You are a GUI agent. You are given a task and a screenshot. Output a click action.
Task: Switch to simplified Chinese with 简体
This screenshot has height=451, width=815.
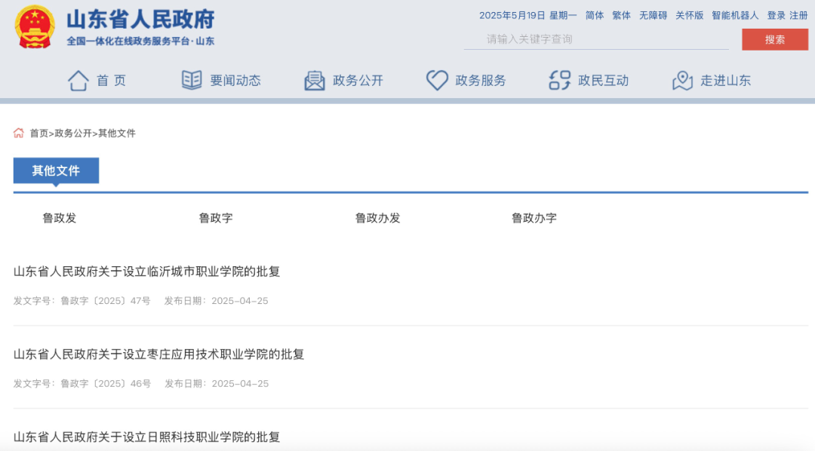point(594,14)
